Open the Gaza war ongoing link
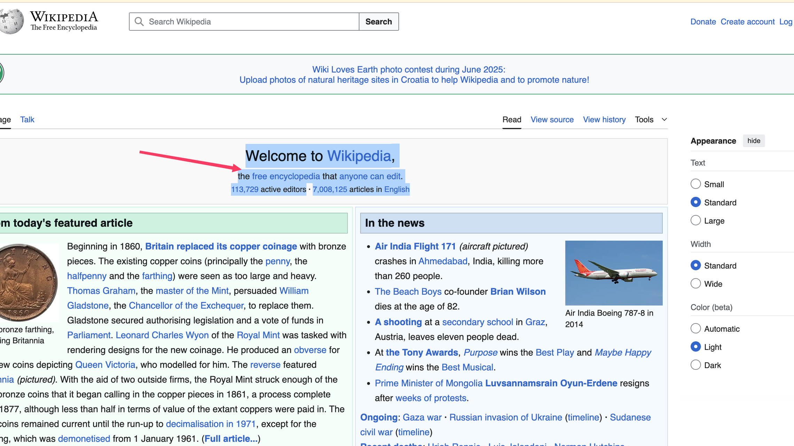794x446 pixels. point(422,417)
